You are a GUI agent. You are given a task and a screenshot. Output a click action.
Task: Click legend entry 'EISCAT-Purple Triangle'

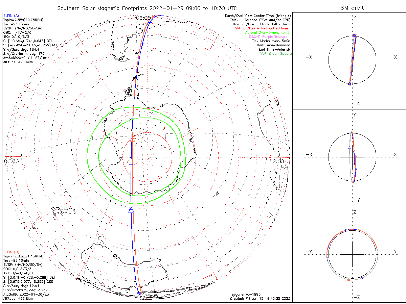[268, 36]
